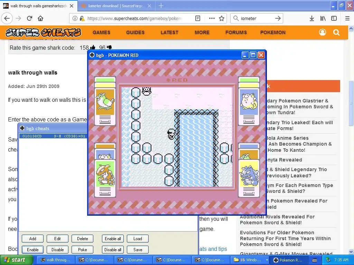Click bgb cheats window title icon
This screenshot has height=265, width=354.
(x=22, y=128)
